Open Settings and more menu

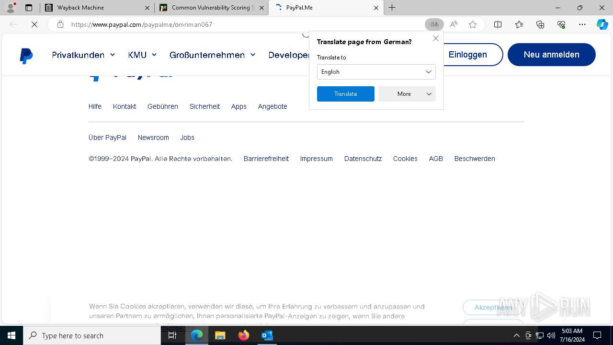582,24
